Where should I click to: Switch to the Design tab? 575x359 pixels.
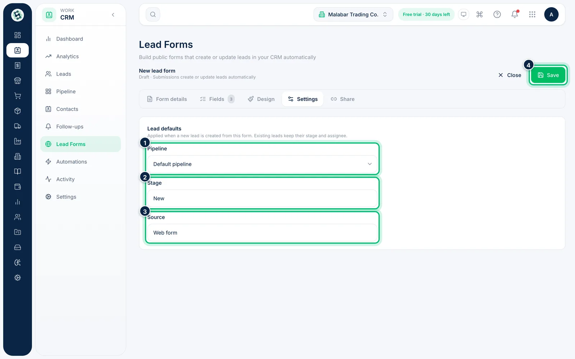pyautogui.click(x=261, y=99)
